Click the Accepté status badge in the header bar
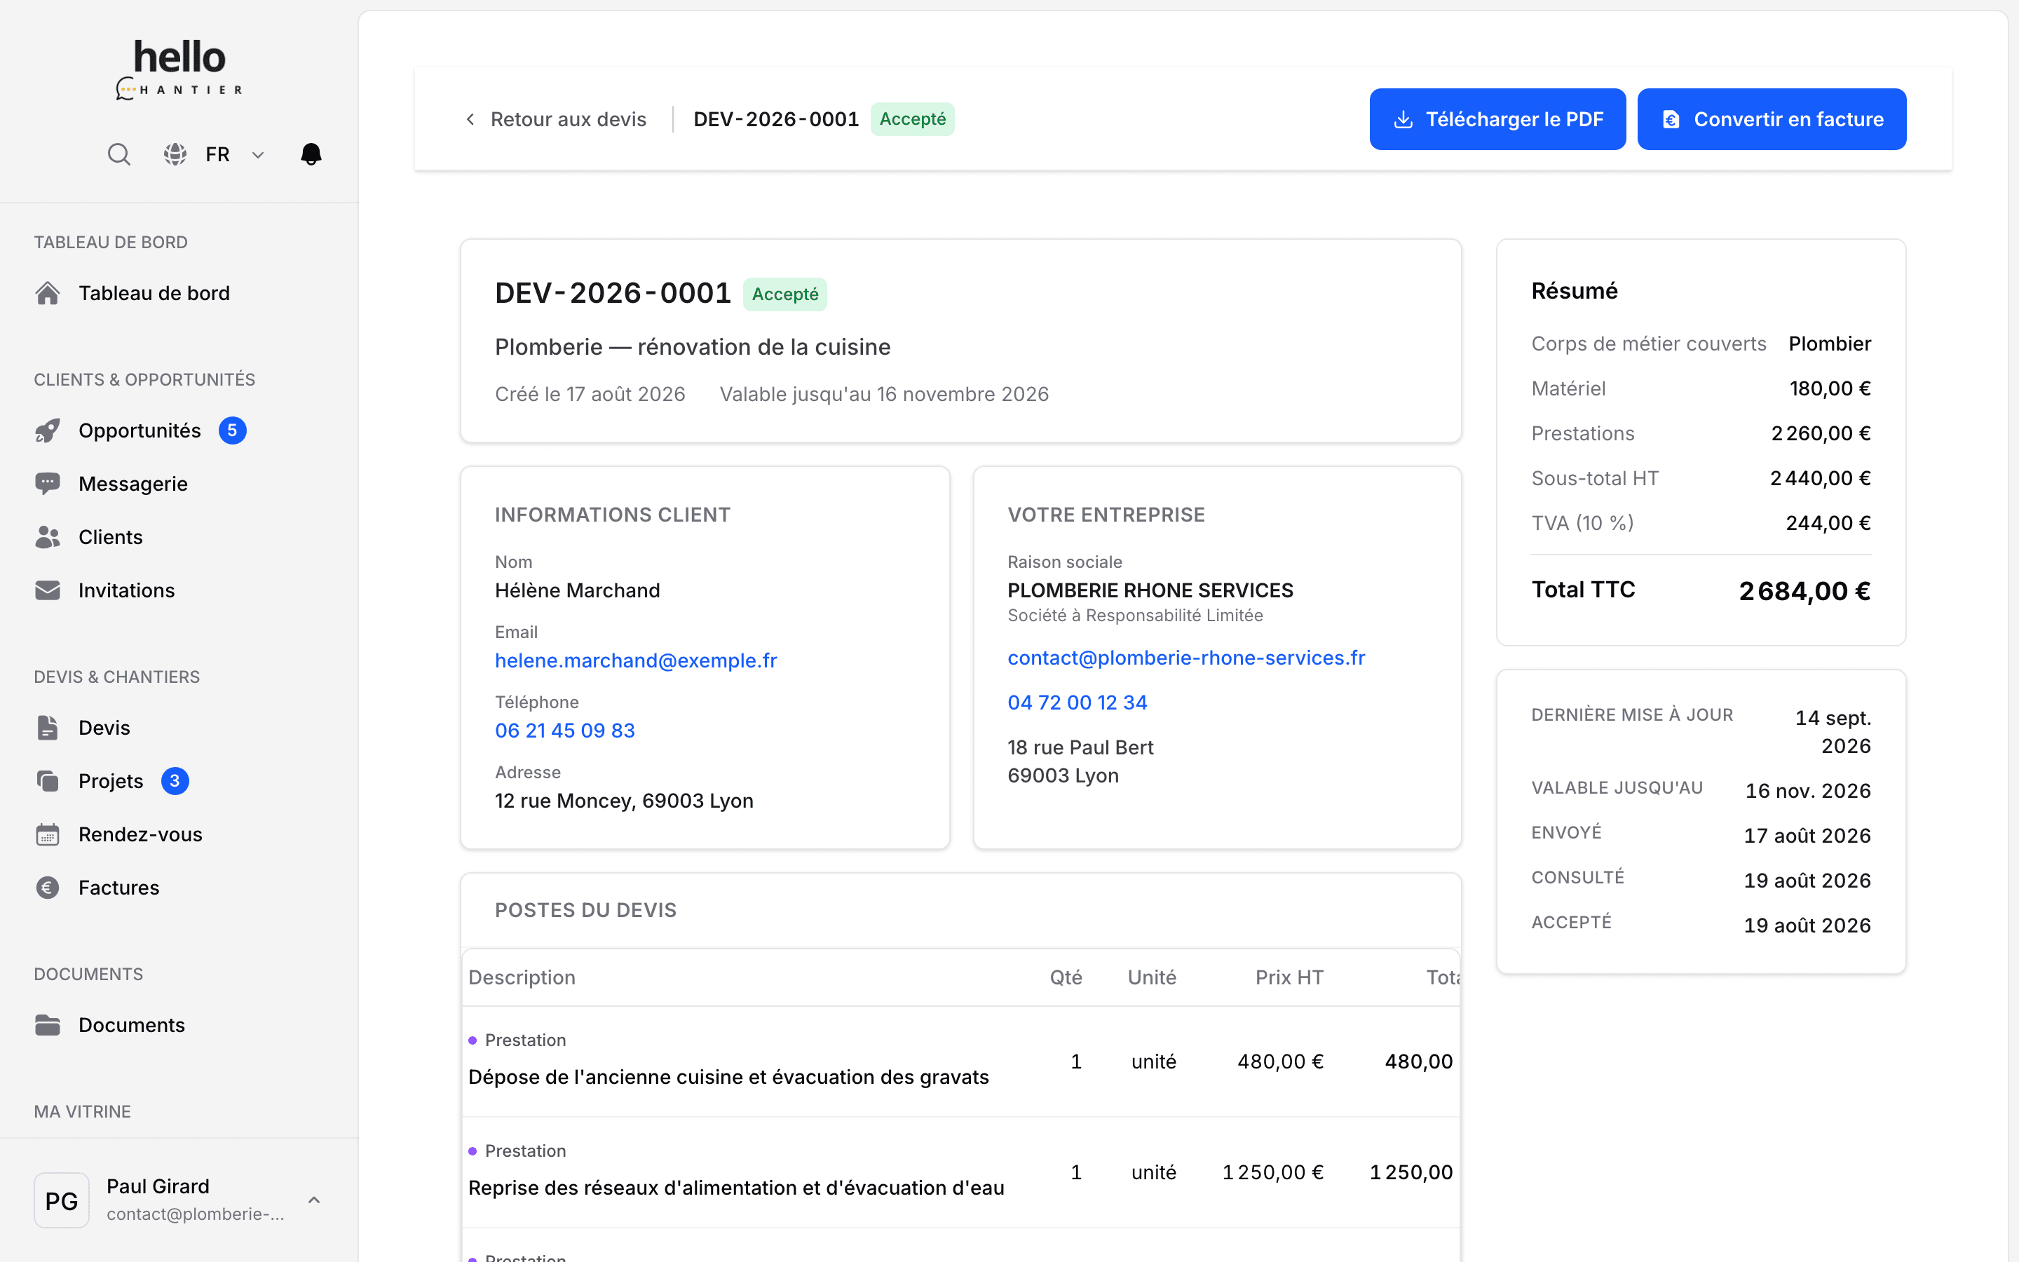Screen dimensions: 2019x1262 tap(913, 119)
